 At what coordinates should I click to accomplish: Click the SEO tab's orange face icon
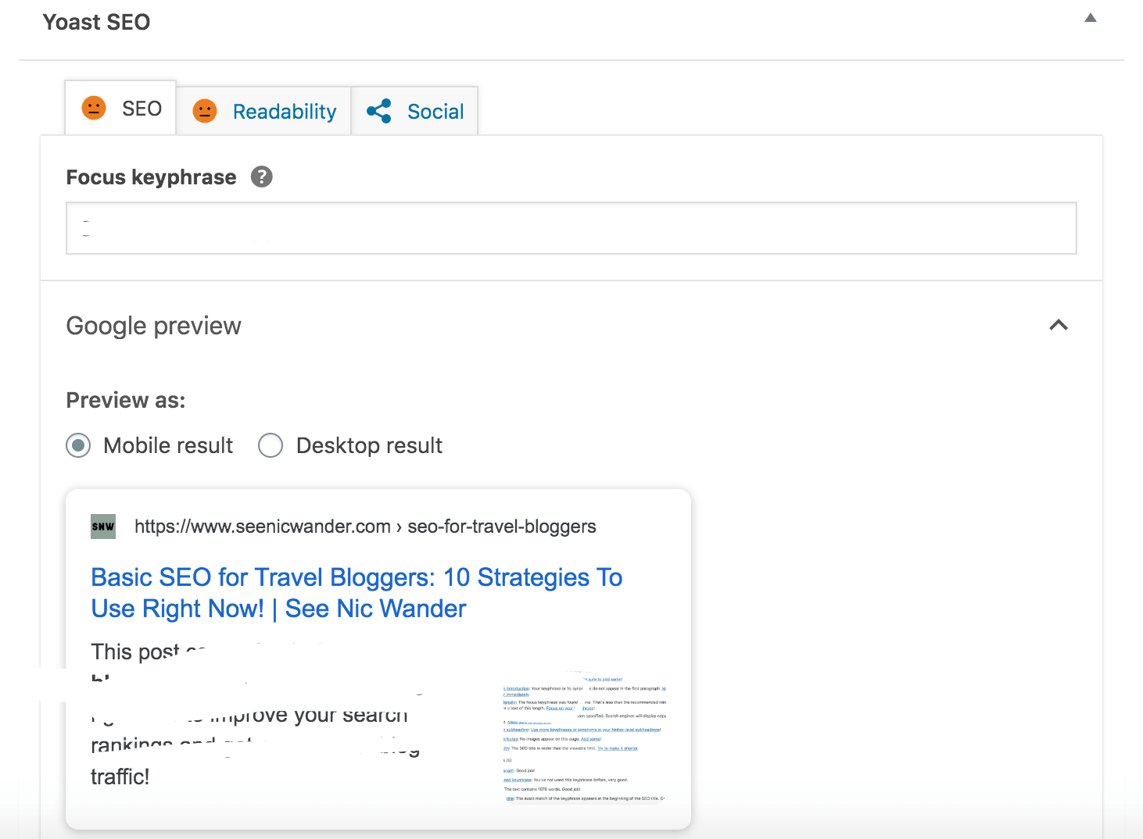tap(94, 108)
